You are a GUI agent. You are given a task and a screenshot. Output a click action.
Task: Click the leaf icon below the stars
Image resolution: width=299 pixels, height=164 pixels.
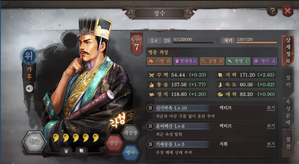tap(81, 151)
